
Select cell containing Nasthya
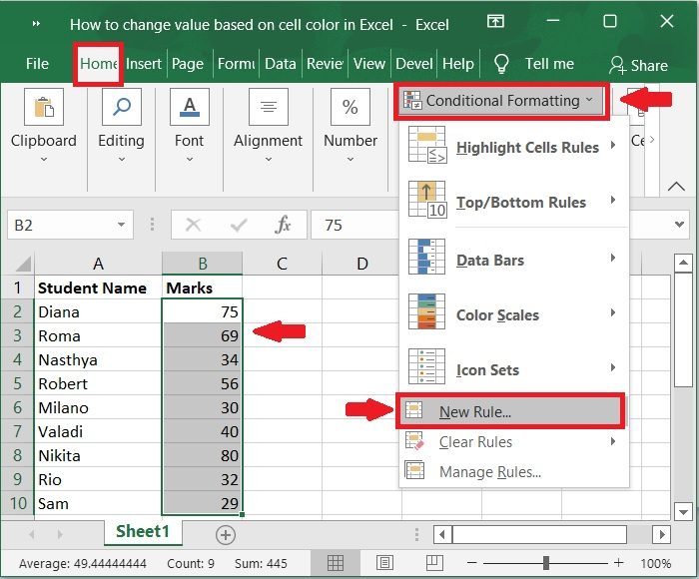(97, 359)
